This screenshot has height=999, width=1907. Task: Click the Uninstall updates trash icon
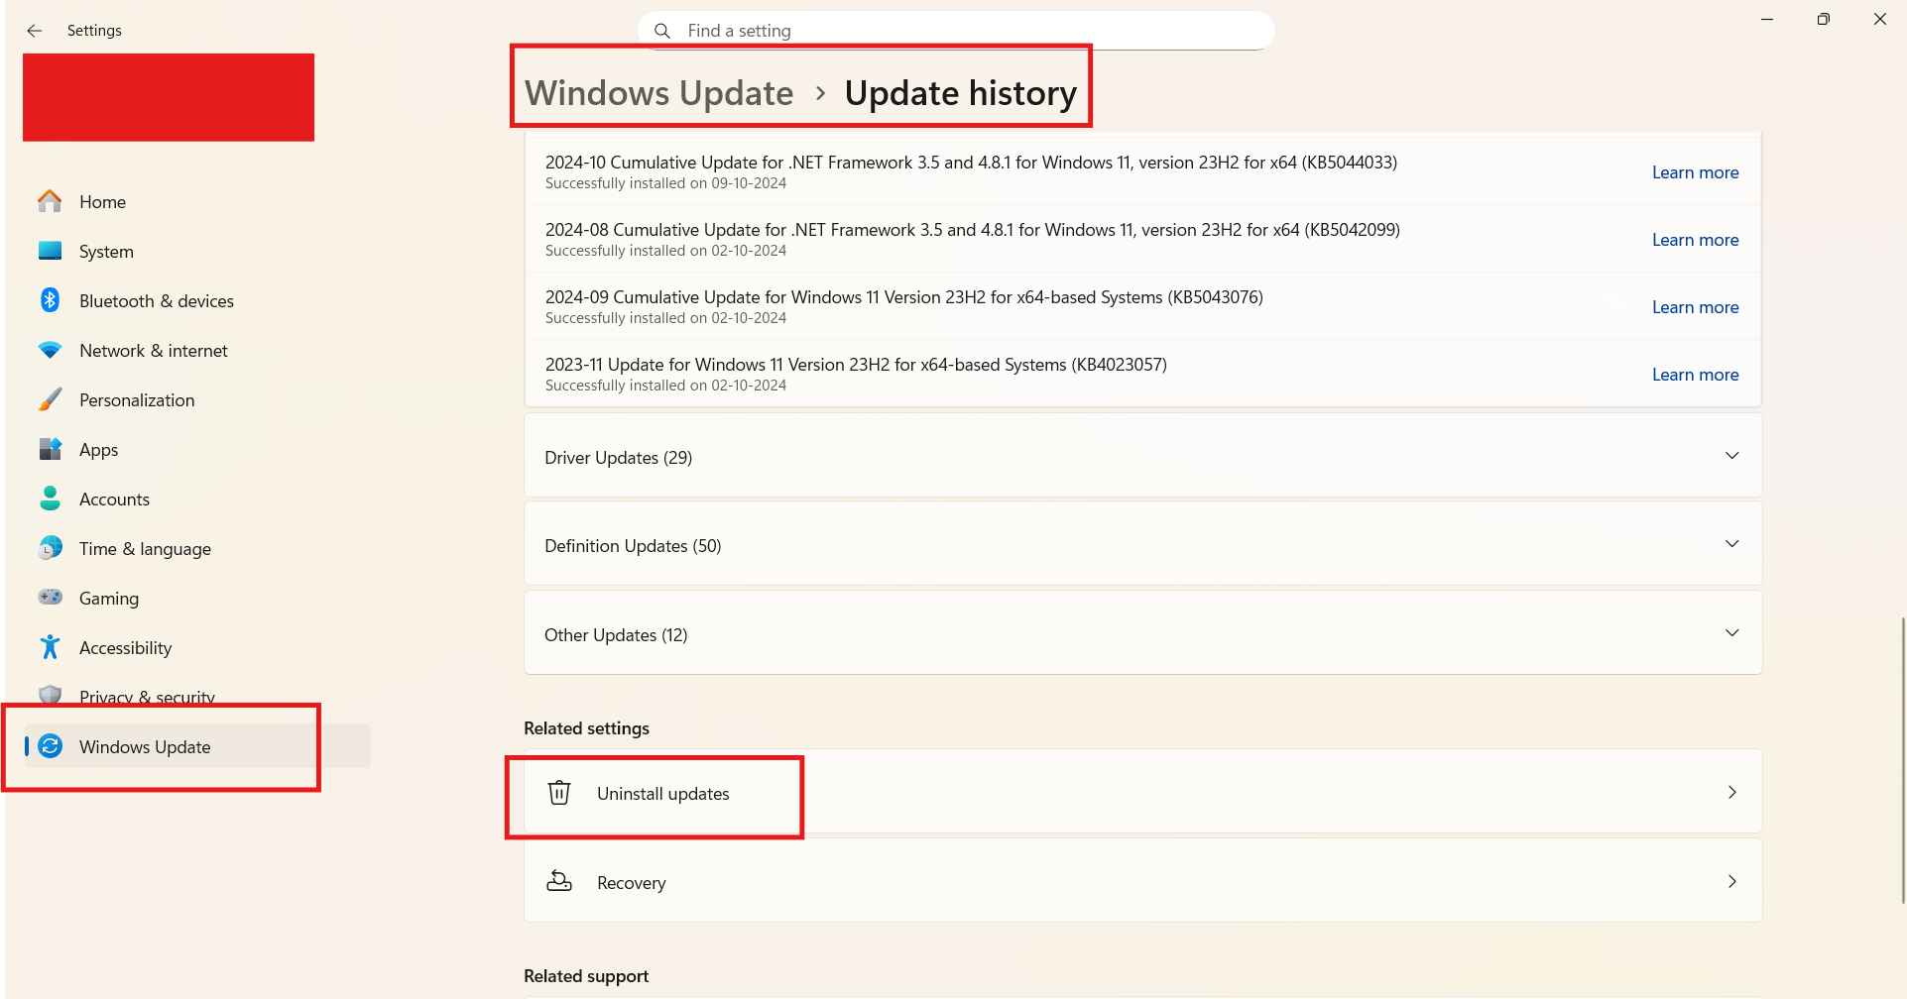pos(558,792)
